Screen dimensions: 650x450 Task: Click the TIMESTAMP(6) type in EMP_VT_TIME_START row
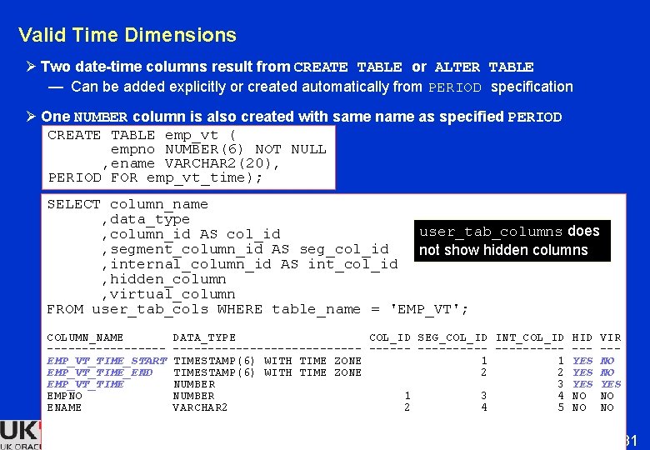[x=267, y=361]
